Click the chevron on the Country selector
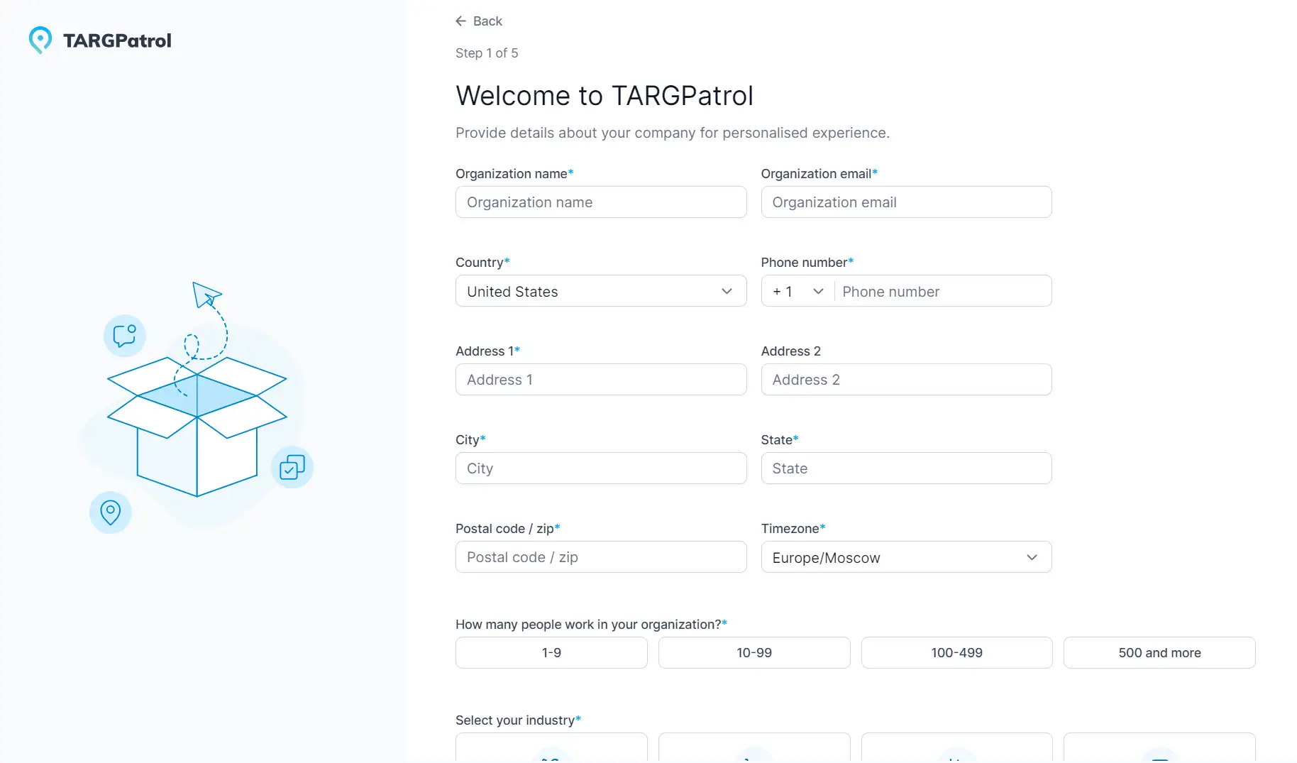 tap(727, 291)
